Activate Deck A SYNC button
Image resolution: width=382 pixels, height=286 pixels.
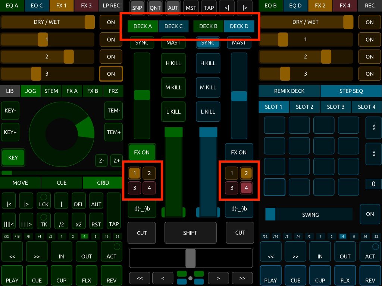[x=142, y=42]
